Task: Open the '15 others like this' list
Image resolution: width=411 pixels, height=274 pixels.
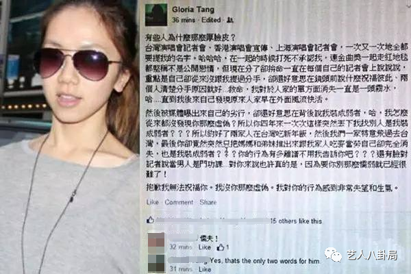Action: coord(296,221)
